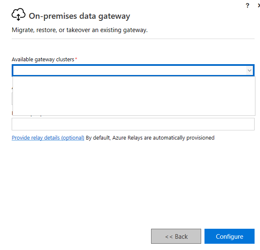The height and width of the screenshot is (250, 260).
Task: Click the << arrows on Back button
Action: [x=169, y=237]
